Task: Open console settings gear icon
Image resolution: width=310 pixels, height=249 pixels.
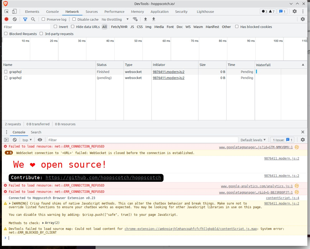Action: pos(303,140)
